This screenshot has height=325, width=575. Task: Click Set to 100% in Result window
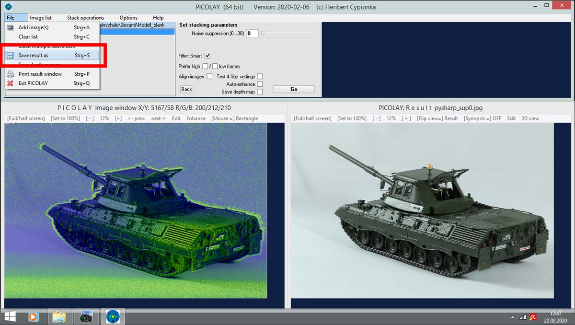[x=352, y=118]
